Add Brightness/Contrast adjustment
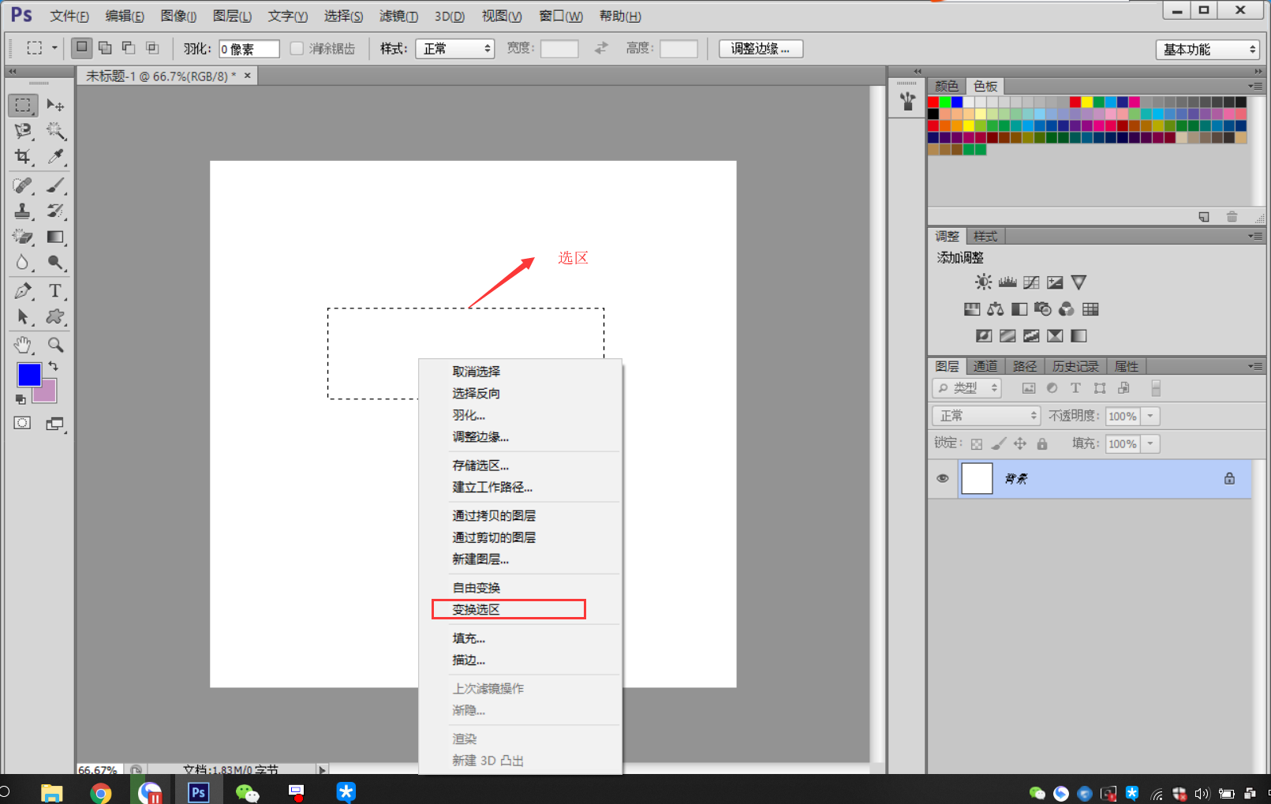Image resolution: width=1271 pixels, height=804 pixels. pos(983,282)
